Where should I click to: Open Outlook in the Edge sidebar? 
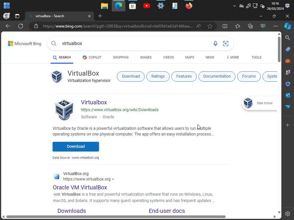click(288, 95)
